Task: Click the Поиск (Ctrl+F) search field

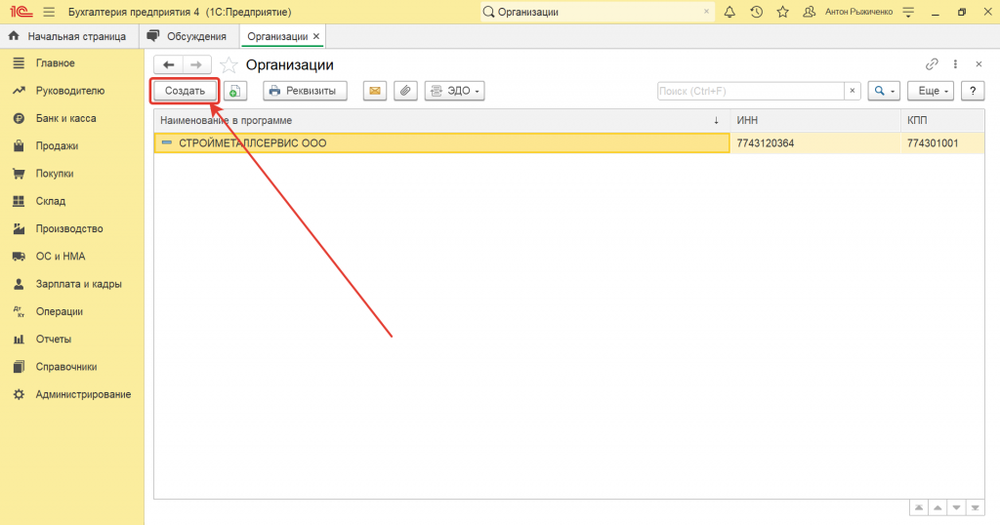Action: pos(750,91)
